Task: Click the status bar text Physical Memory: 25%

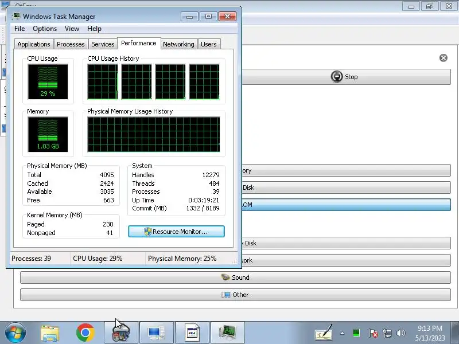Action: pyautogui.click(x=182, y=259)
